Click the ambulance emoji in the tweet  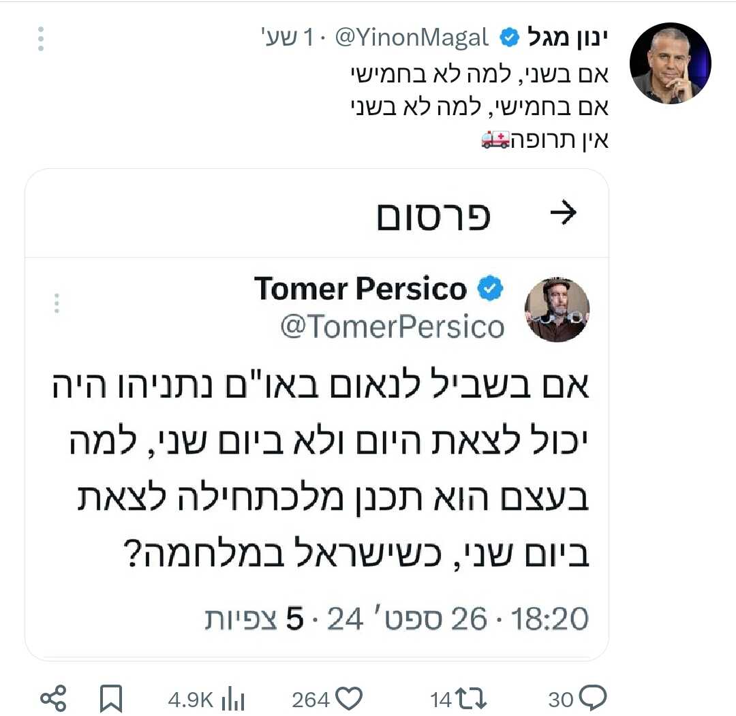pos(495,140)
